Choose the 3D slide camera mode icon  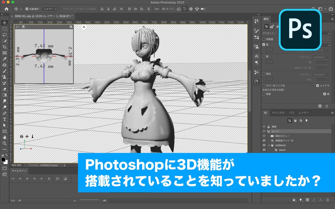tap(197, 9)
